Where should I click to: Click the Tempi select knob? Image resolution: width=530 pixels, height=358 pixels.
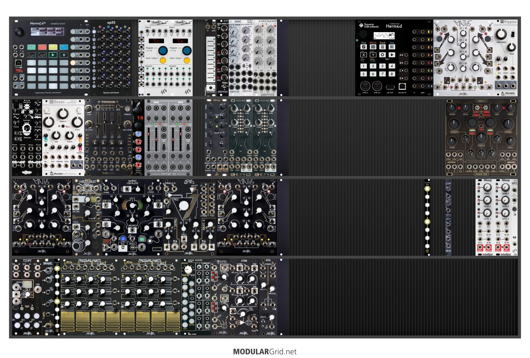point(28,294)
